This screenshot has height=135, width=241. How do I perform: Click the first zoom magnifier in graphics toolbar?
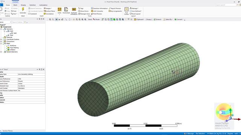click(x=50, y=19)
